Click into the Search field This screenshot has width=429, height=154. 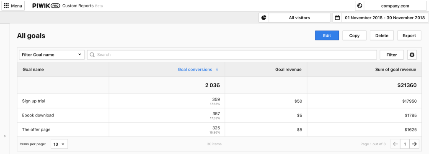232,55
